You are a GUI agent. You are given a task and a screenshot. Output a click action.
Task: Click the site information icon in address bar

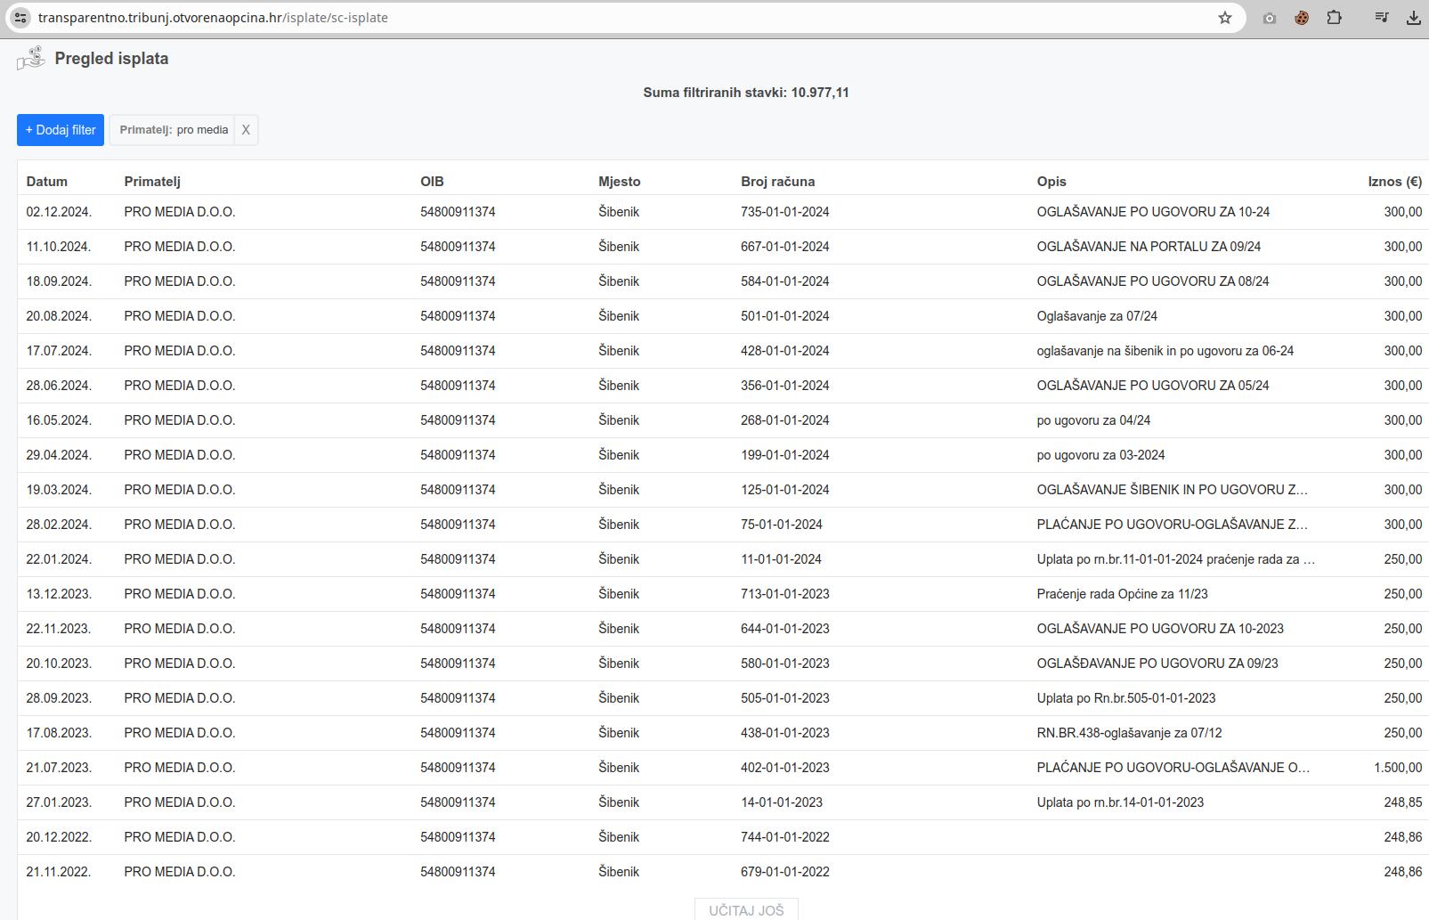tap(20, 18)
